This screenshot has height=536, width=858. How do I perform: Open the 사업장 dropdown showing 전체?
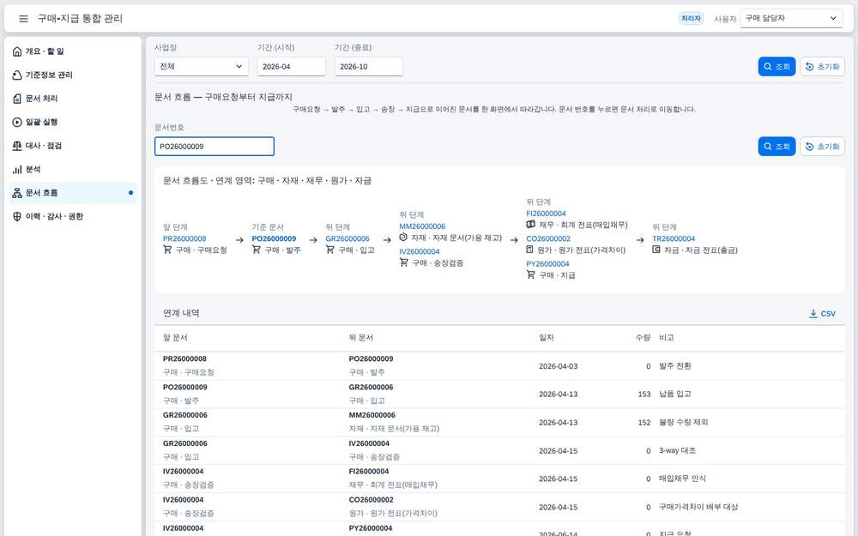[x=202, y=67]
